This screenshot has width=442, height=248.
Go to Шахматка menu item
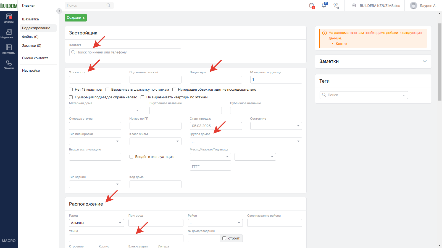pos(30,19)
